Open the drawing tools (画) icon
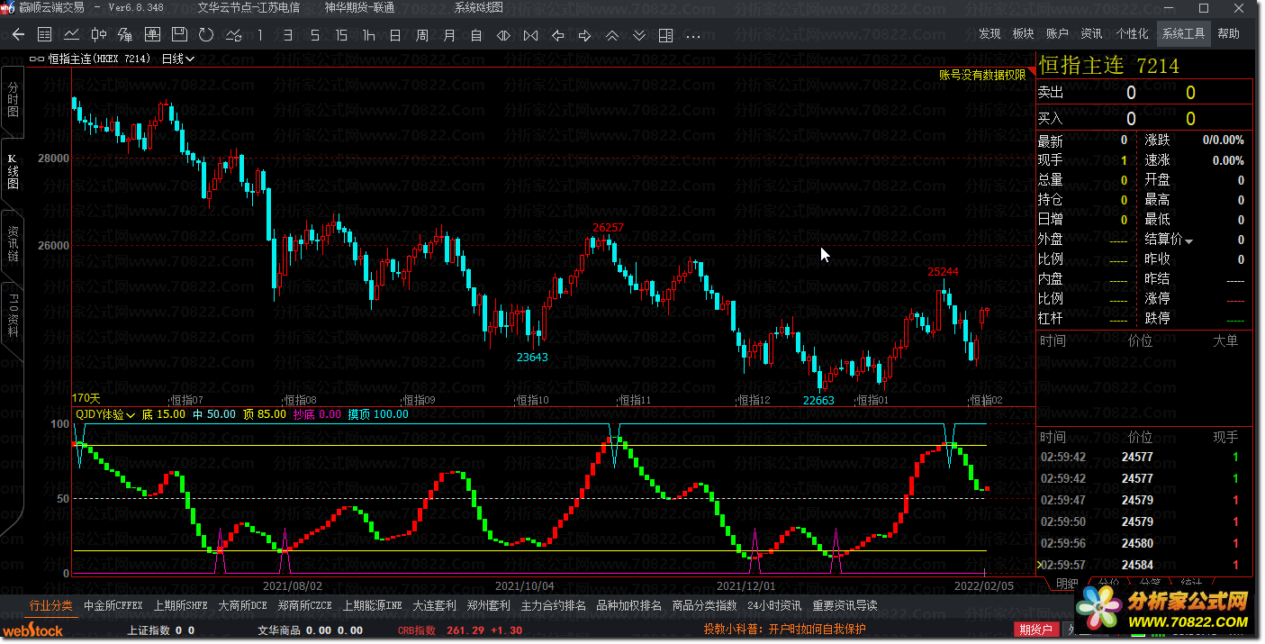Viewport: 1265px width, 644px height. 152,35
